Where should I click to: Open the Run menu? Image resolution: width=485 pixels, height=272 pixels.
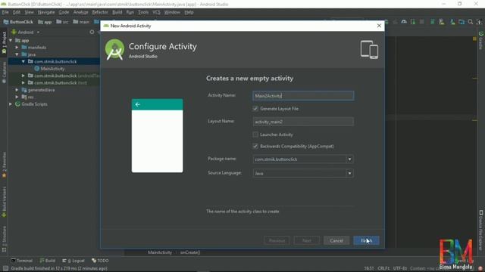point(130,12)
